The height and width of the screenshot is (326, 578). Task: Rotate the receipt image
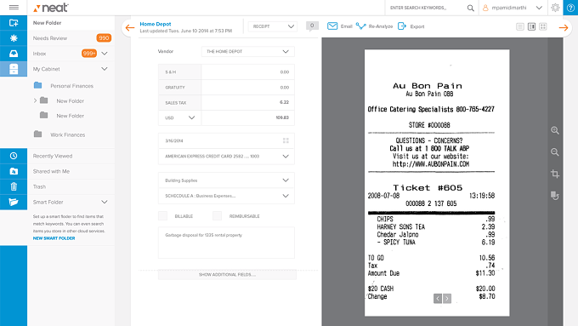click(555, 196)
